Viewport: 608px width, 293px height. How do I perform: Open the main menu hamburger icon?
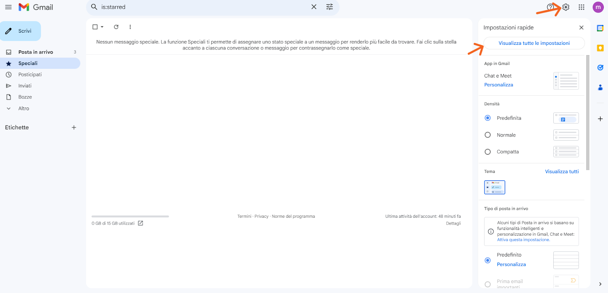(8, 7)
